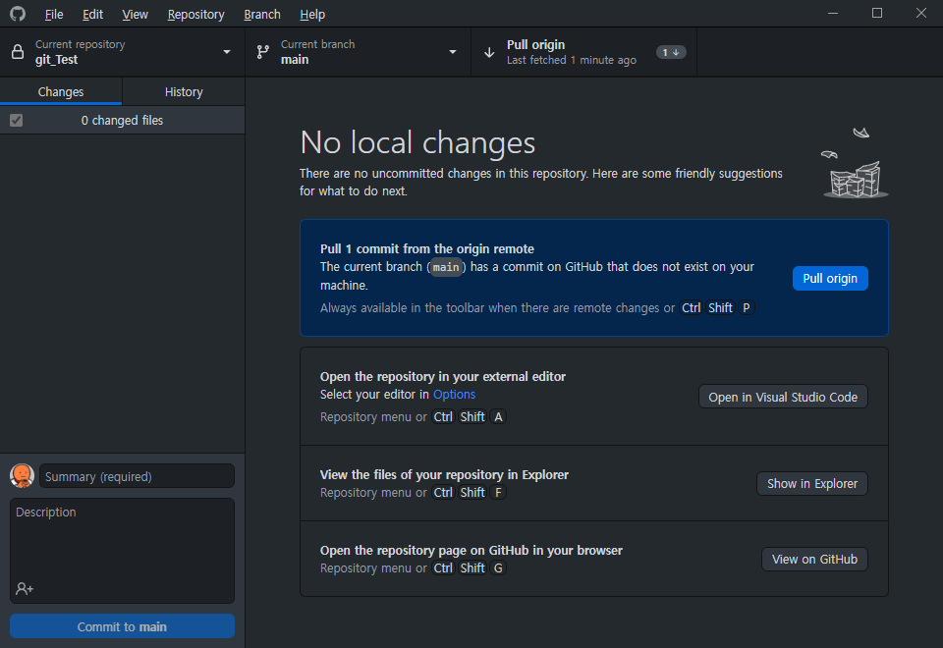Viewport: 943px width, 648px height.
Task: Close the GitHub Desktop window
Action: point(920,13)
